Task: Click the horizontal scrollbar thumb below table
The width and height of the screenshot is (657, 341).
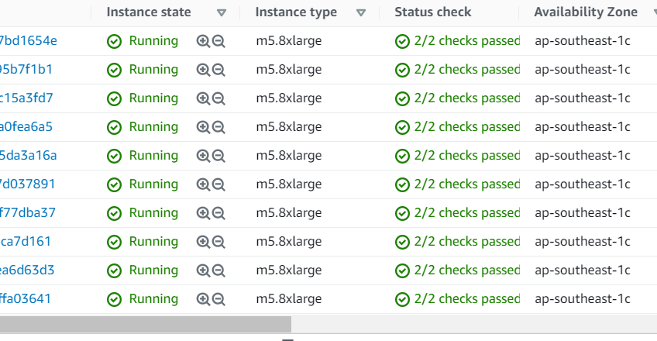Action: (146, 324)
